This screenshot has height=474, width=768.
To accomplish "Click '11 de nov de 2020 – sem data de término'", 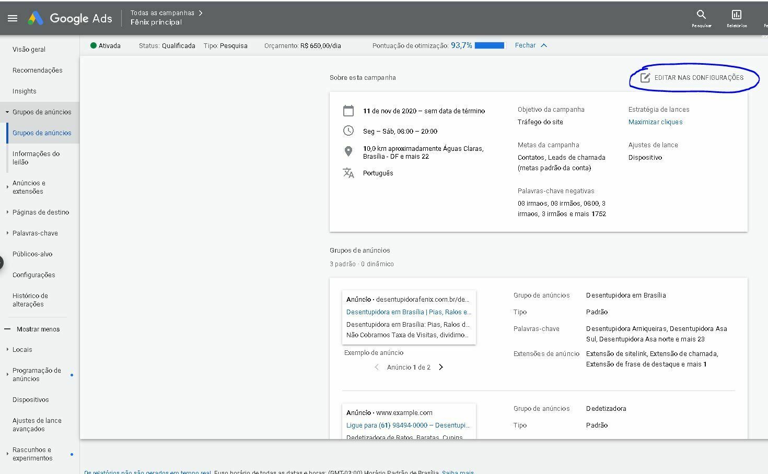I will click(424, 111).
